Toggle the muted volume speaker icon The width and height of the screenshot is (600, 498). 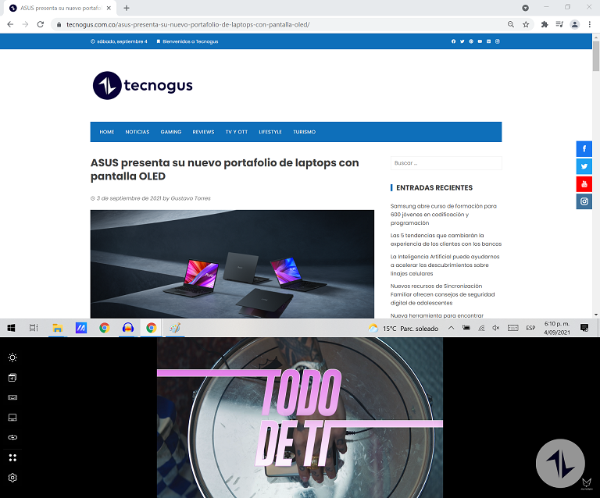pyautogui.click(x=496, y=328)
